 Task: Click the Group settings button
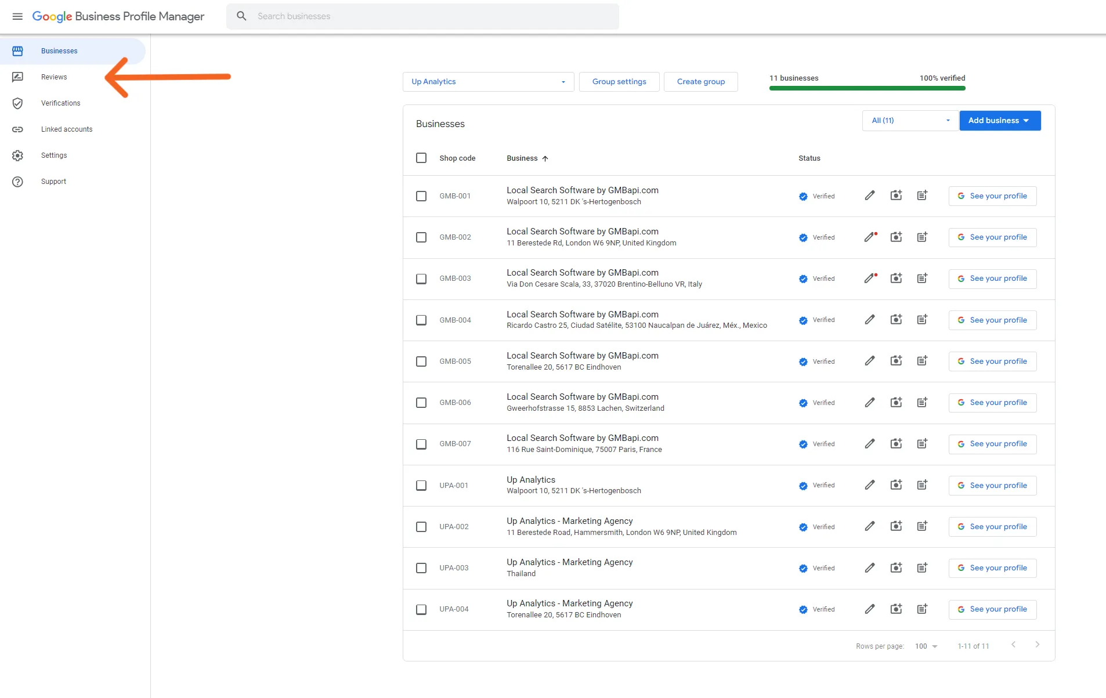point(619,82)
